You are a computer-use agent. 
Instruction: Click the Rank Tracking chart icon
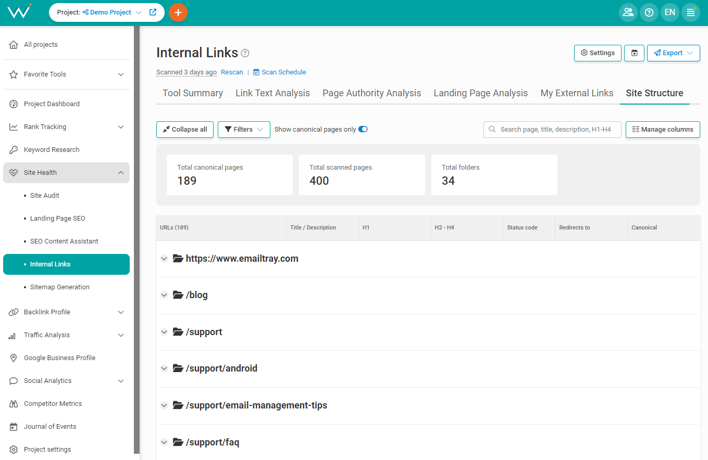click(x=14, y=127)
